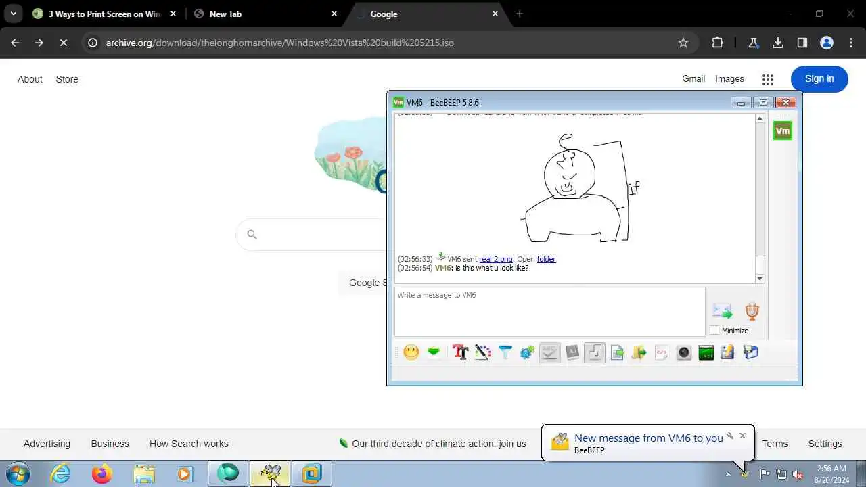Image resolution: width=866 pixels, height=487 pixels.
Task: Open the About link on Google
Action: pyautogui.click(x=30, y=79)
